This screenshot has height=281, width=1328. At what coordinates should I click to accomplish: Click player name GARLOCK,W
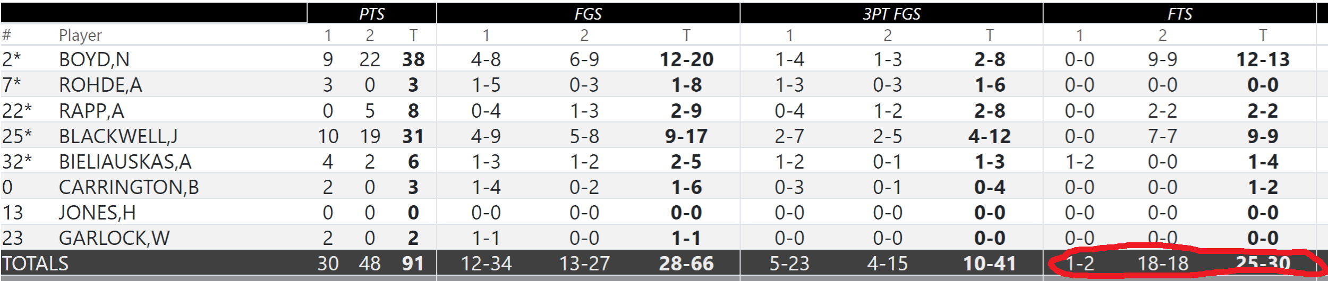click(114, 238)
